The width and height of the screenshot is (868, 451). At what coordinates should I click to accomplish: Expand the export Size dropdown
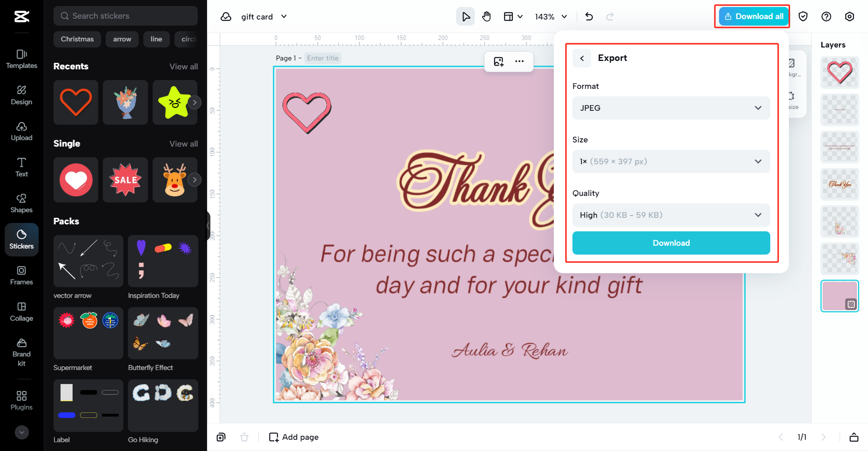tap(671, 161)
